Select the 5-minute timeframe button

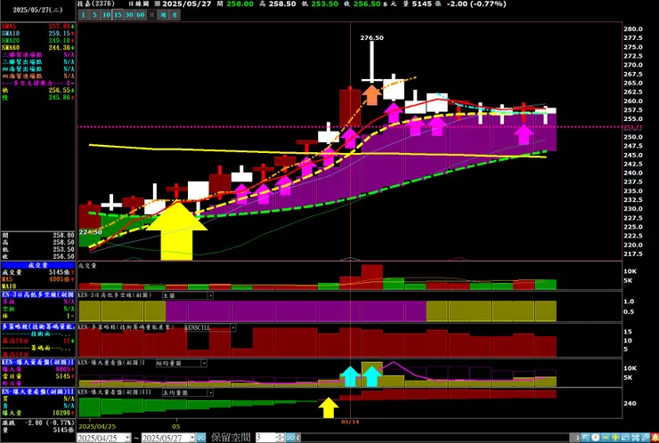pos(94,15)
